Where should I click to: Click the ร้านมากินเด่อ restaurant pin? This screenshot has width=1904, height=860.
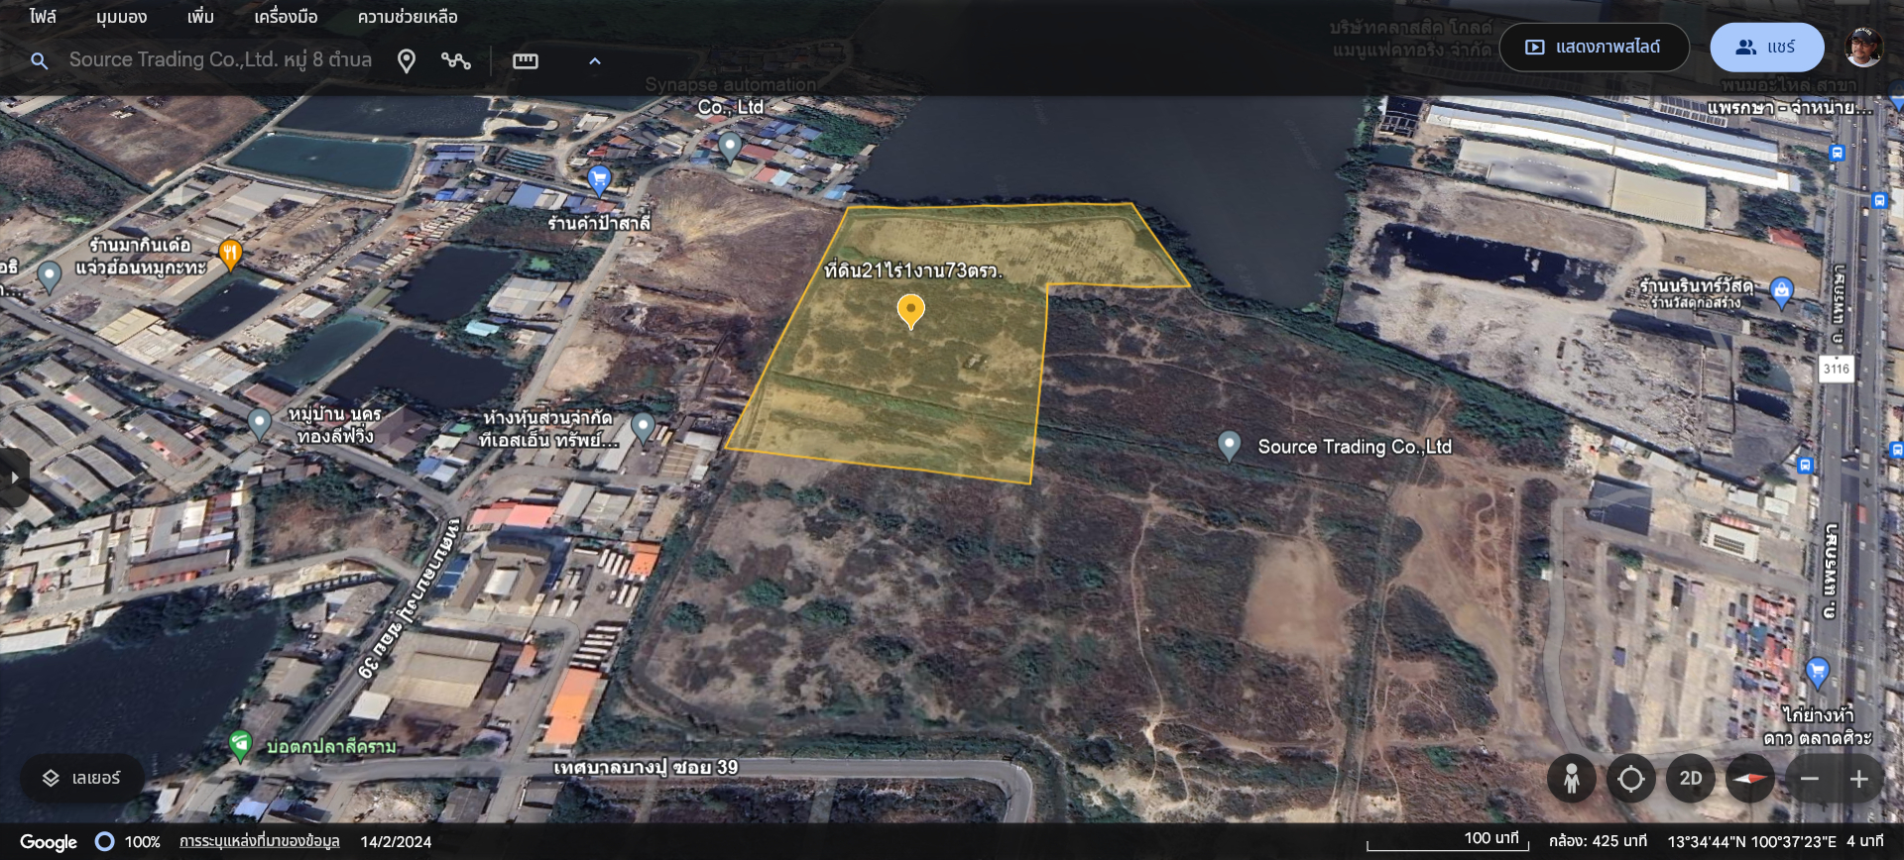[x=230, y=255]
